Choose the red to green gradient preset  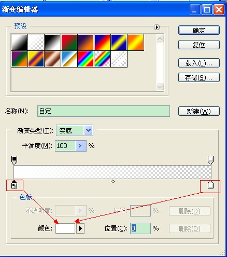[69, 42]
